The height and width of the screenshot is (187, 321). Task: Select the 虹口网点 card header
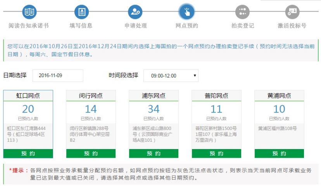(28, 96)
